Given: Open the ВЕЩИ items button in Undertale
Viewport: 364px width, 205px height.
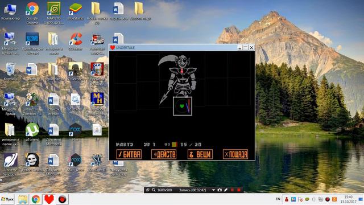Looking at the screenshot, I should click(200, 154).
